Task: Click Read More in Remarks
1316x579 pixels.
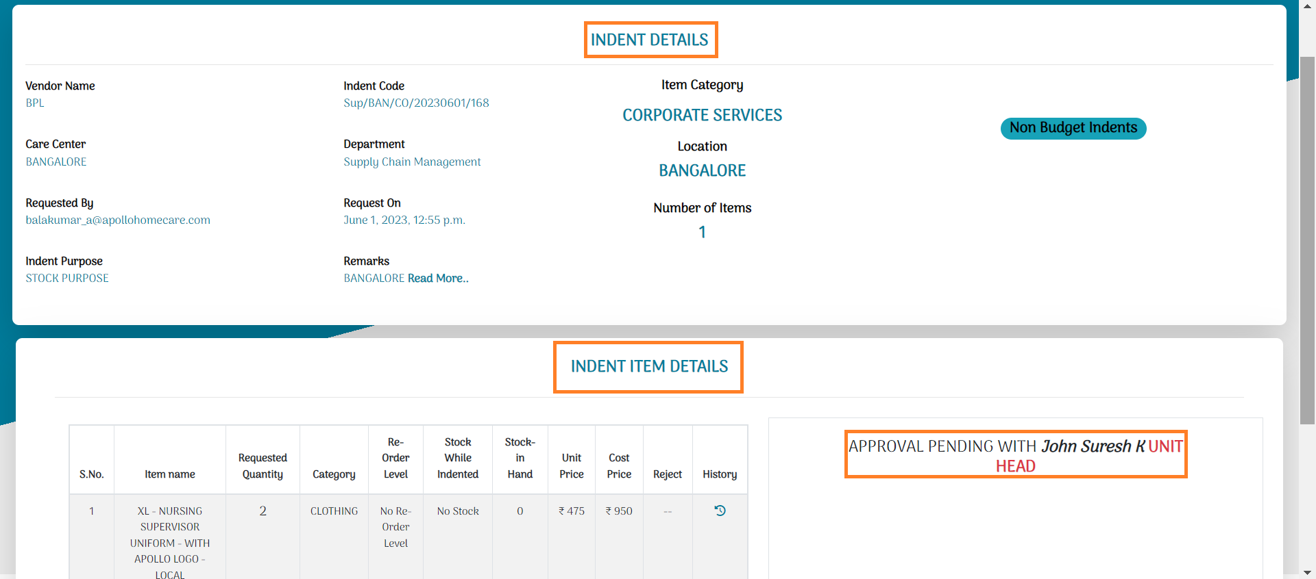Action: 438,279
